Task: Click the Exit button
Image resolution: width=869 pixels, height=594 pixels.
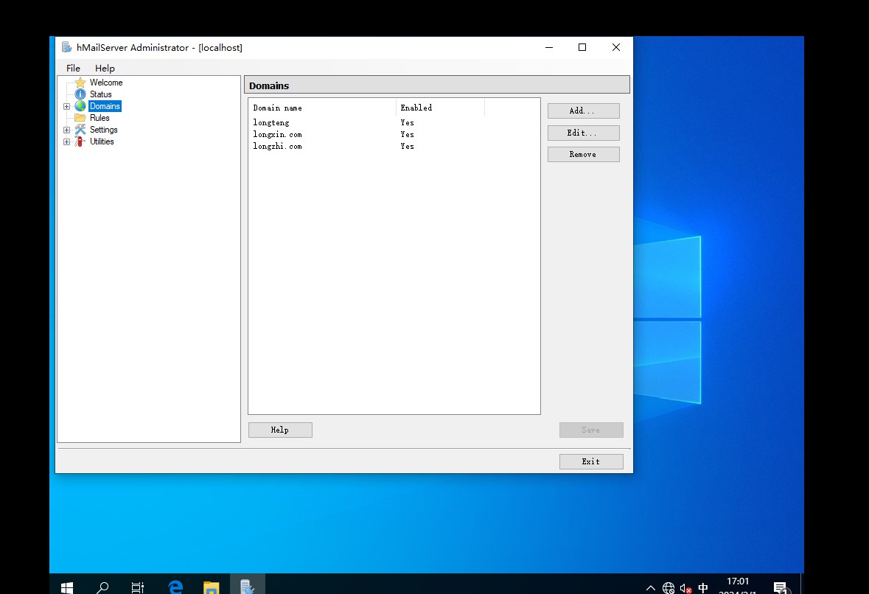Action: (x=590, y=461)
